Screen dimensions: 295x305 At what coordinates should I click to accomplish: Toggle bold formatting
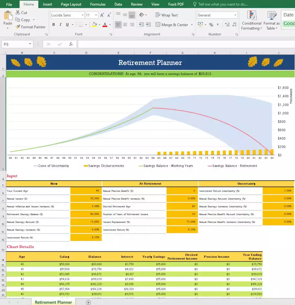tap(53, 25)
